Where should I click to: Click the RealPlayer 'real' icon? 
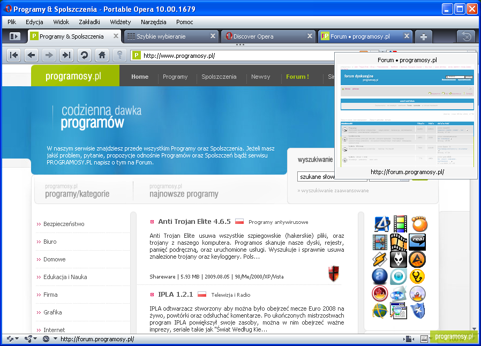(417, 242)
